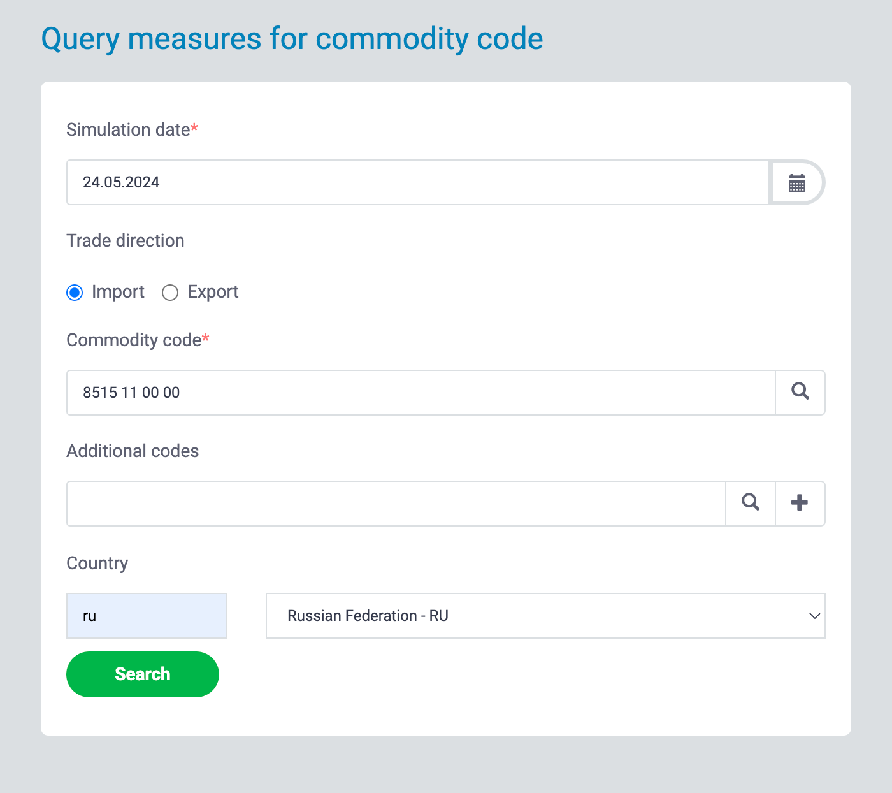
Task: Add an additional code with plus icon
Action: point(800,503)
